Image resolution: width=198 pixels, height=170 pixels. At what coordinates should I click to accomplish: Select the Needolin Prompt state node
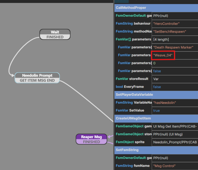37,75
